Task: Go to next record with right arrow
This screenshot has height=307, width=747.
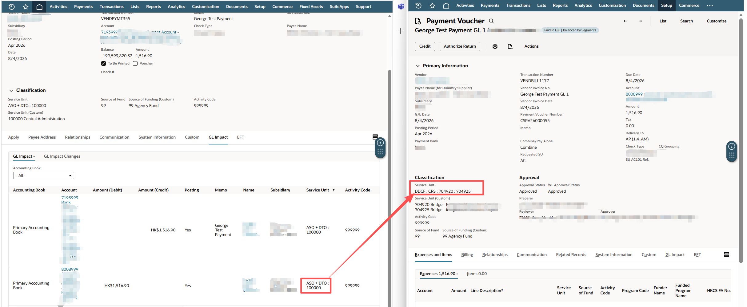Action: point(640,21)
